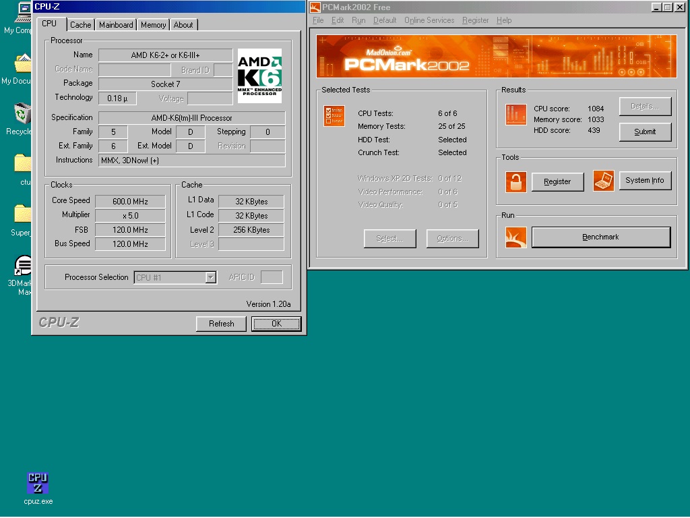Click the PCMark2002 title bar icon
Image resolution: width=690 pixels, height=518 pixels.
click(315, 7)
